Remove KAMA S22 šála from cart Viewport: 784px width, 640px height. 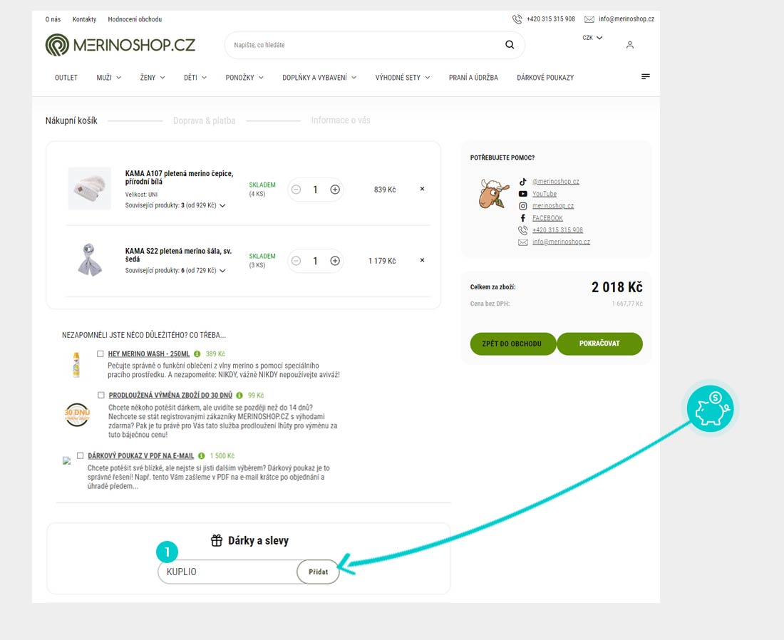(x=422, y=260)
